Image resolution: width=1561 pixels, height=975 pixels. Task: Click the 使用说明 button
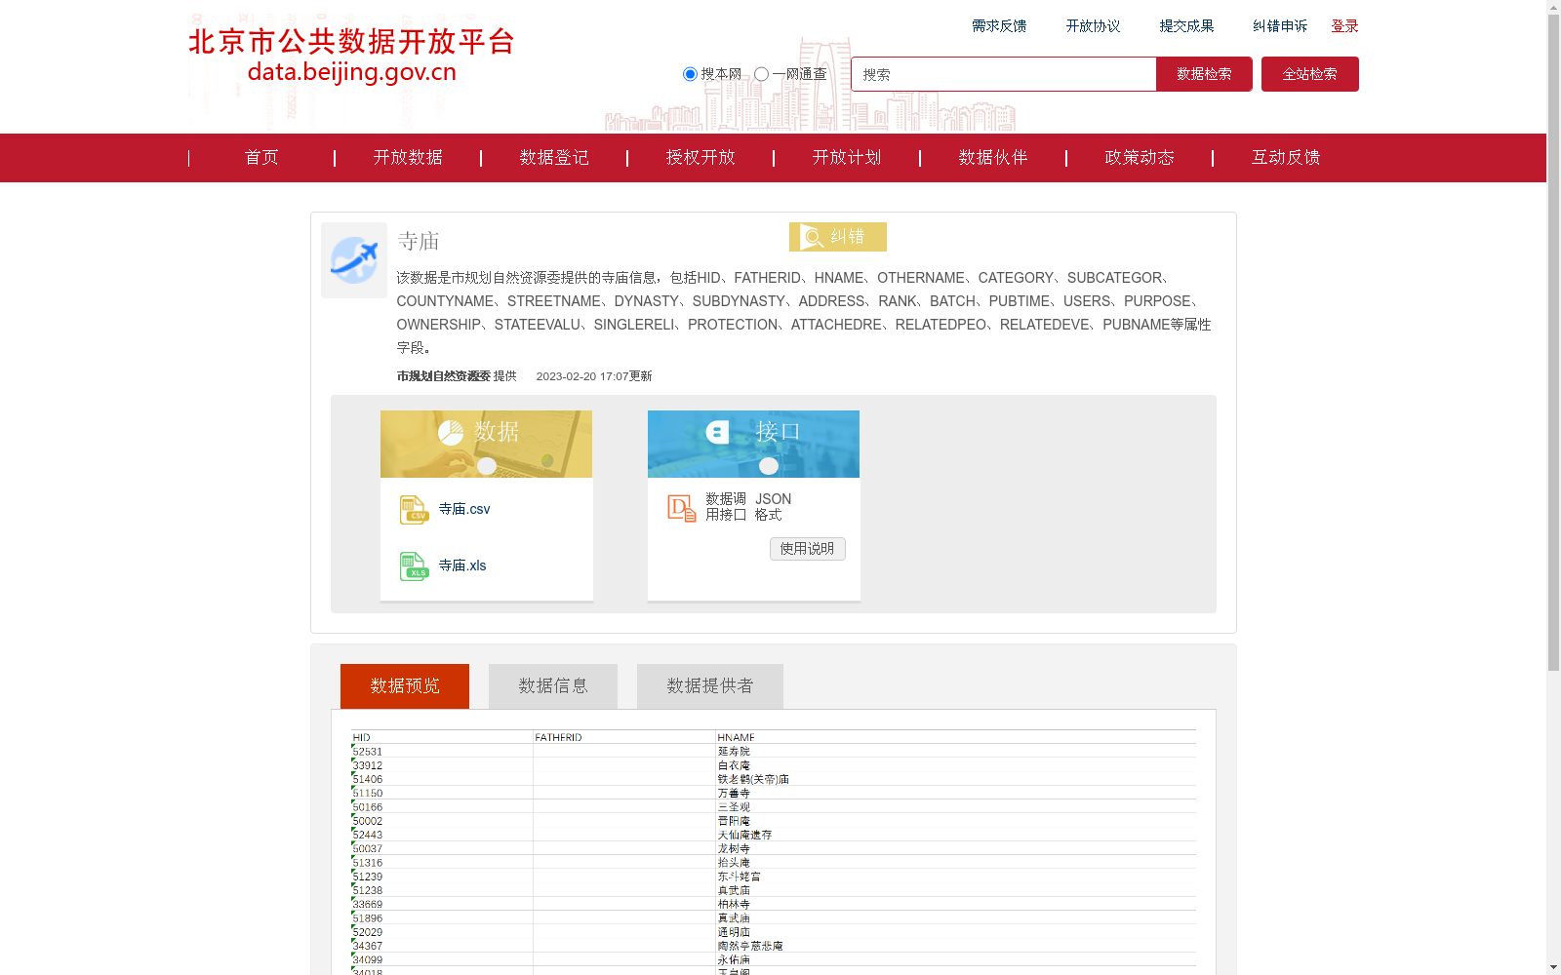click(x=808, y=549)
